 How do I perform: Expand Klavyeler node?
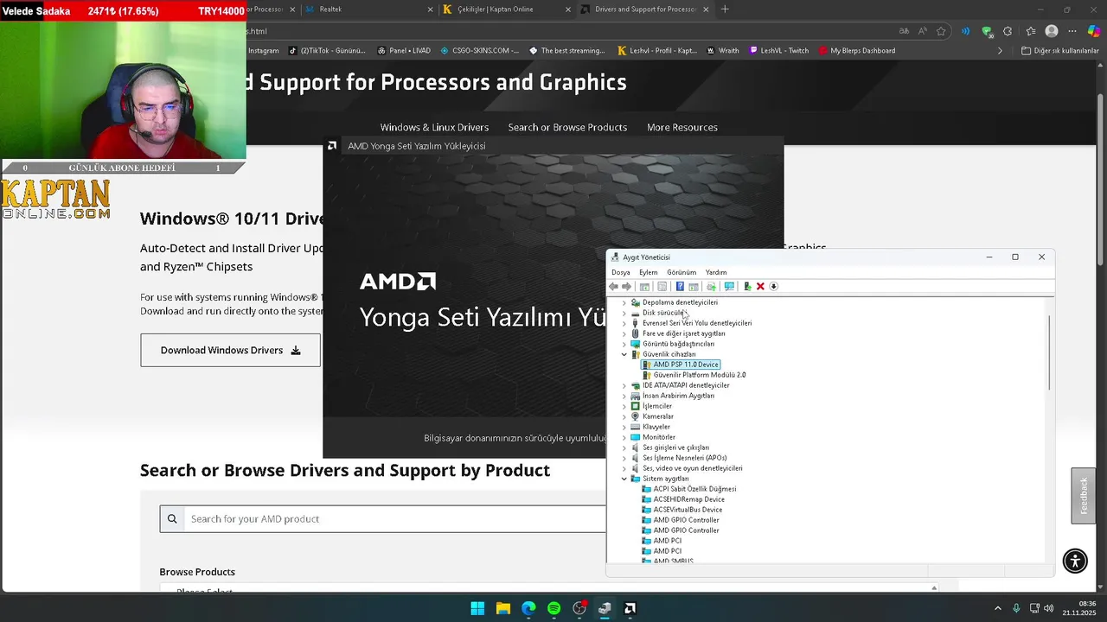coord(624,427)
